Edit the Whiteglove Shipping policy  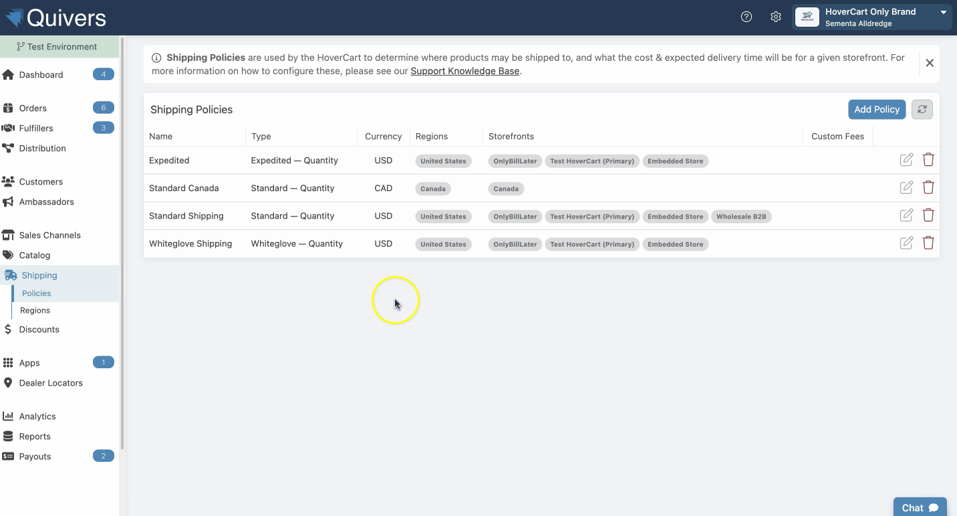tap(906, 243)
